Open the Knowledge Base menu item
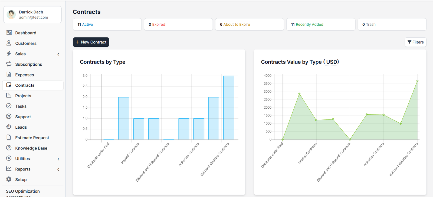 coord(31,148)
